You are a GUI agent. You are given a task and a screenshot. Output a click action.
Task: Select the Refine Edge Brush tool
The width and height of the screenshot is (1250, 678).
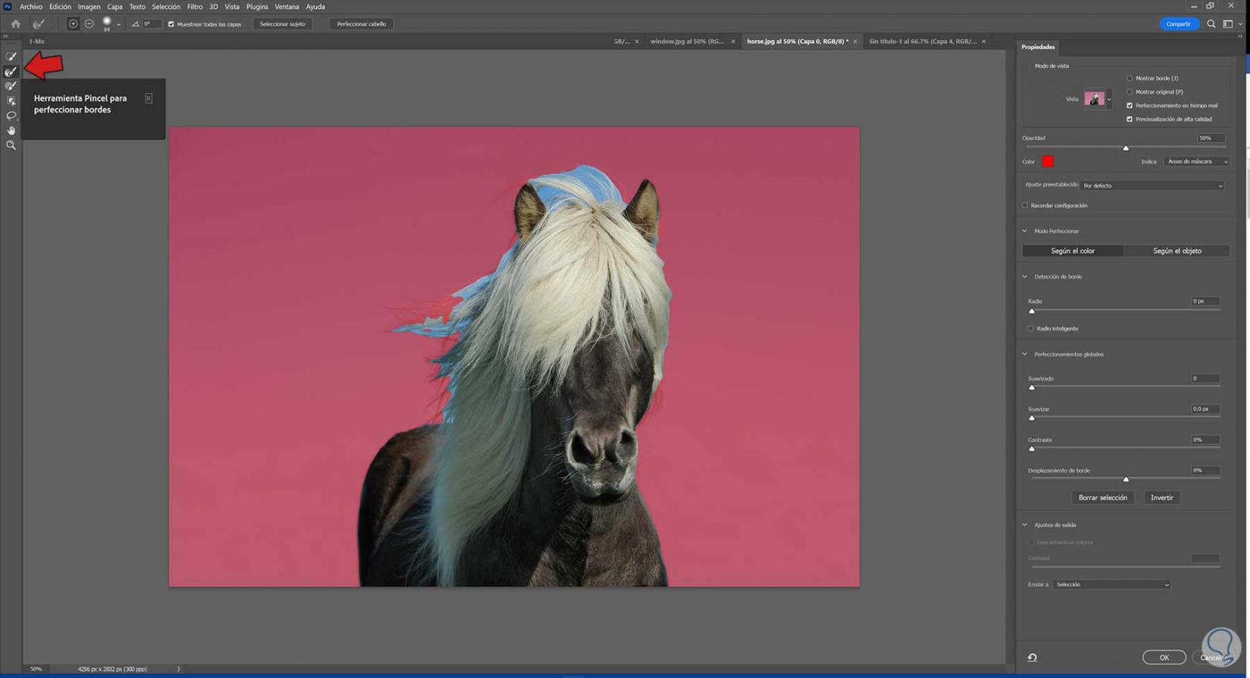tap(11, 72)
